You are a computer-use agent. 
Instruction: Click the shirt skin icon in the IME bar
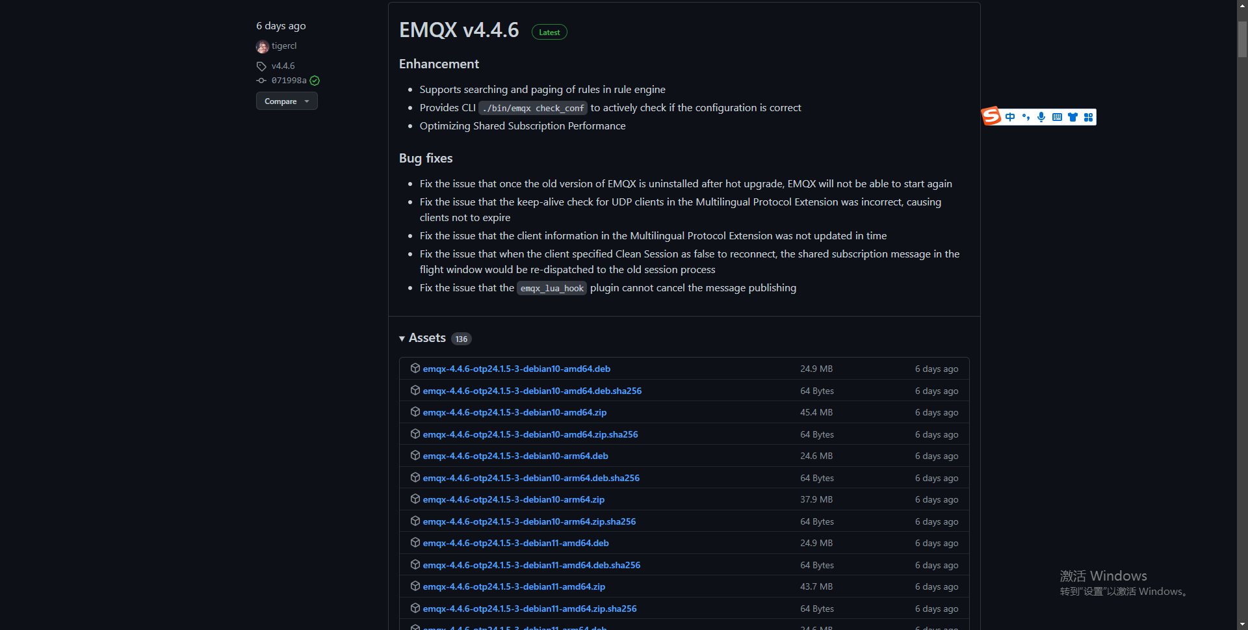coord(1072,117)
